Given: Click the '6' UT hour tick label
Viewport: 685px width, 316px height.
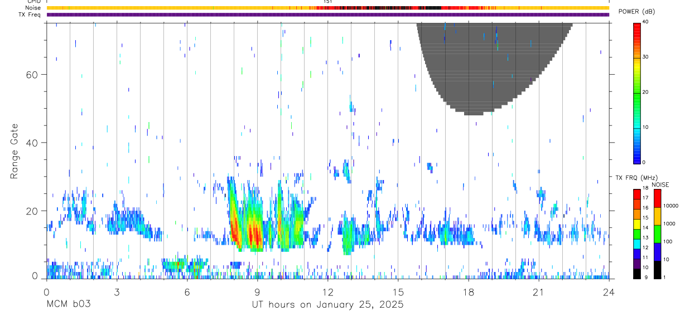Looking at the screenshot, I should point(187,291).
